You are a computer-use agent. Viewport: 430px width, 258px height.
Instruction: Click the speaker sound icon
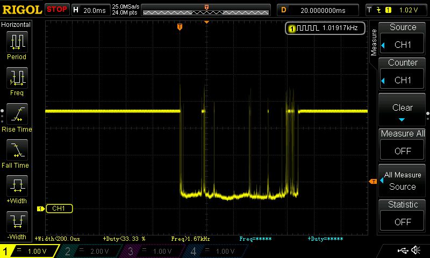click(415, 250)
